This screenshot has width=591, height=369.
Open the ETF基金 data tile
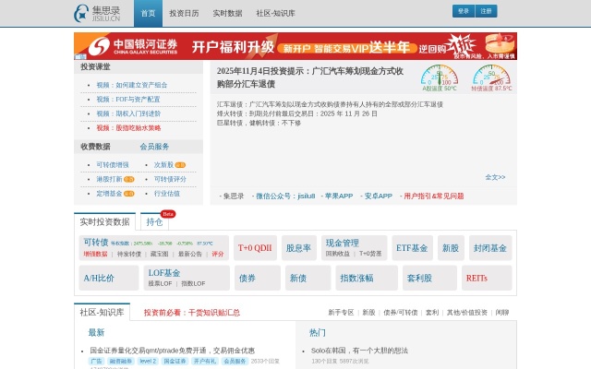coord(412,248)
